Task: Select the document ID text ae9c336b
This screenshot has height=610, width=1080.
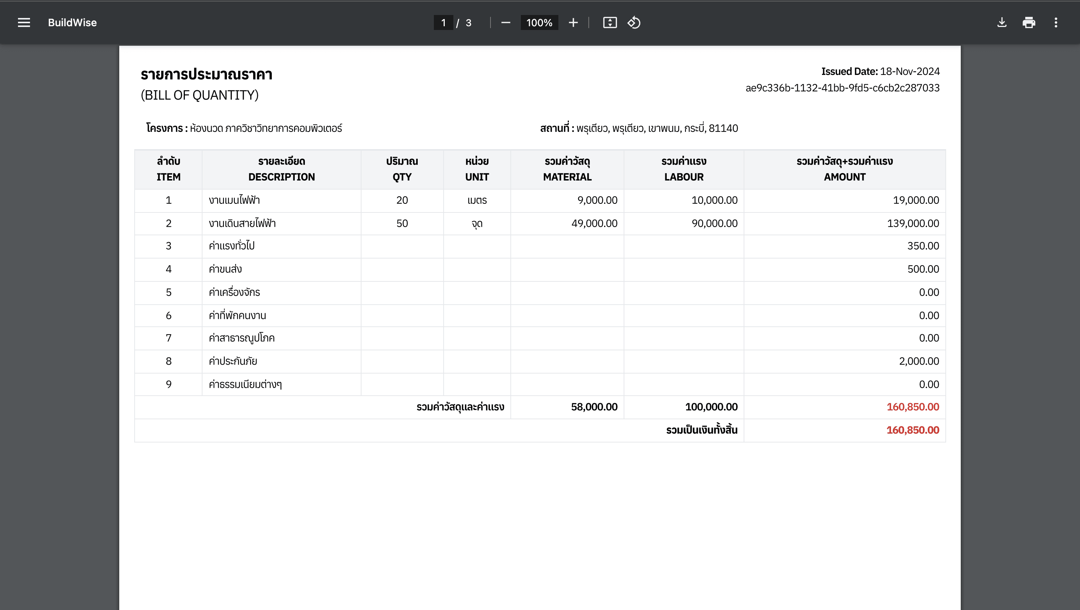Action: click(842, 88)
